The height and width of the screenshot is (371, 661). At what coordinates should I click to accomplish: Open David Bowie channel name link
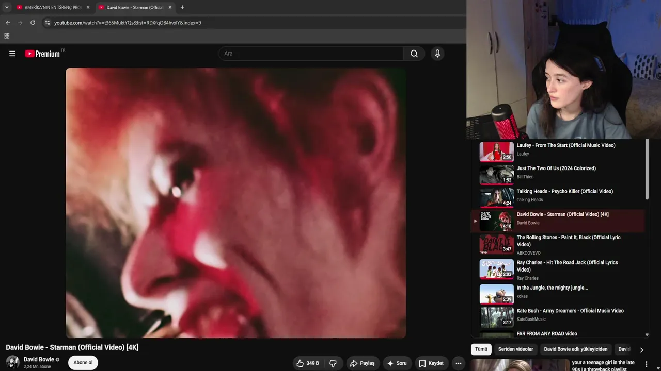pyautogui.click(x=39, y=359)
